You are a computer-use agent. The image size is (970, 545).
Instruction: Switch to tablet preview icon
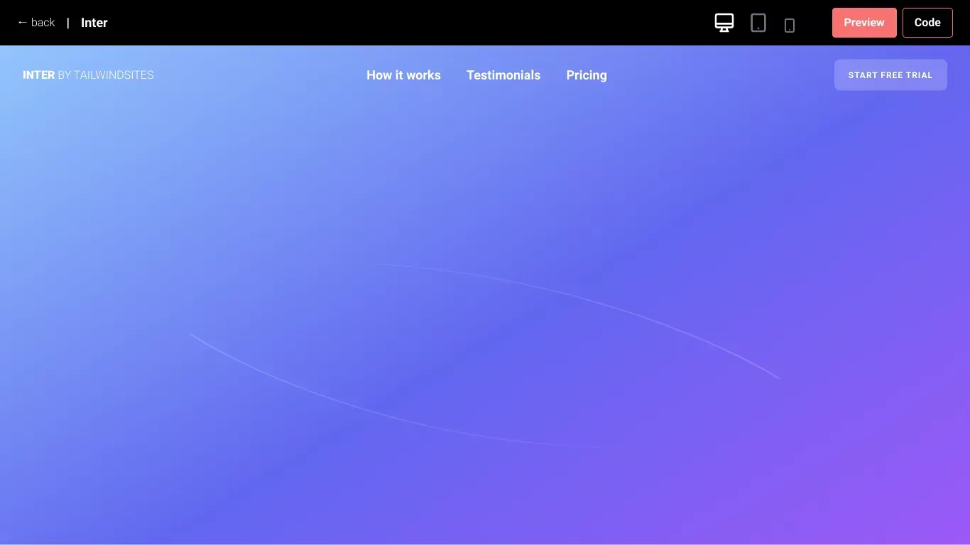tap(758, 23)
